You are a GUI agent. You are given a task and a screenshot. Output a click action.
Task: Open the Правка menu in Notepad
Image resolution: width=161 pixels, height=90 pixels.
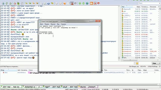[x=47, y=24]
